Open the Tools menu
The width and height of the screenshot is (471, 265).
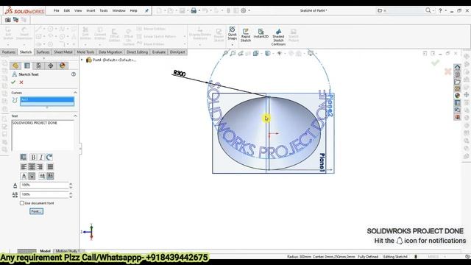(x=104, y=10)
